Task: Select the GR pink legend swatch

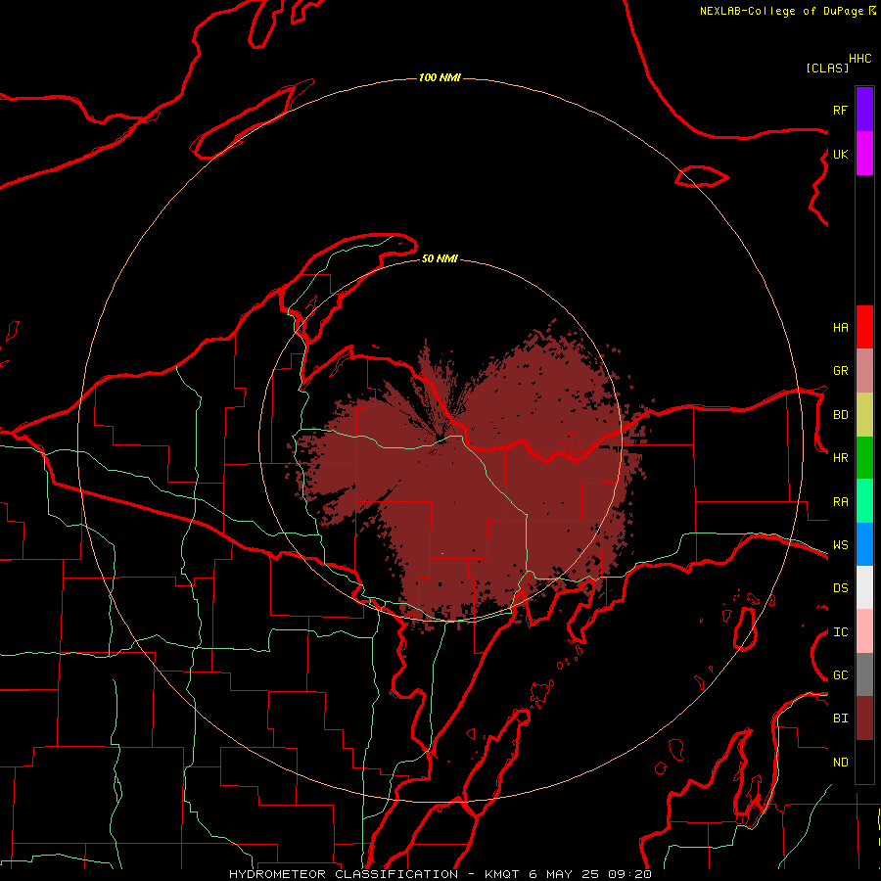Action: click(x=864, y=371)
